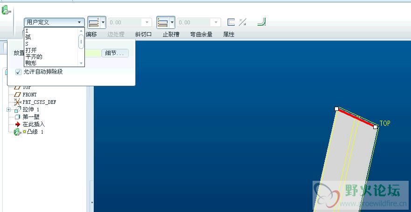Choose the S shape option
This screenshot has height=212, width=411.
point(27,44)
